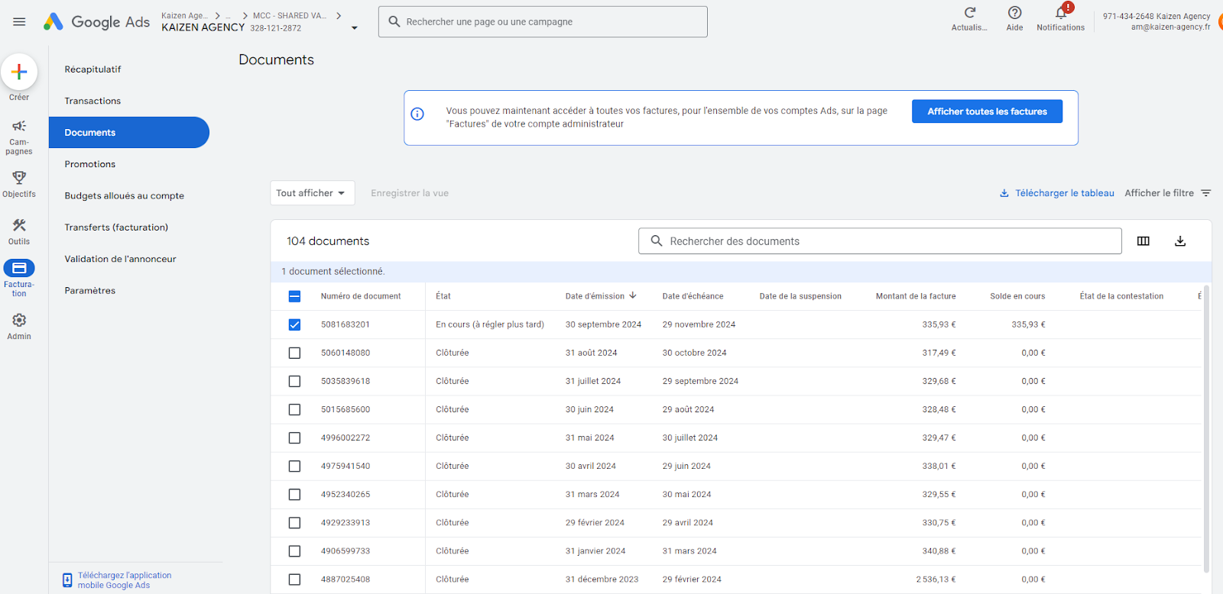Click État de la contestation header
This screenshot has height=594, width=1223.
pyautogui.click(x=1121, y=296)
